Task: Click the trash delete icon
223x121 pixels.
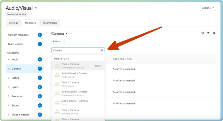Action: [214, 33]
